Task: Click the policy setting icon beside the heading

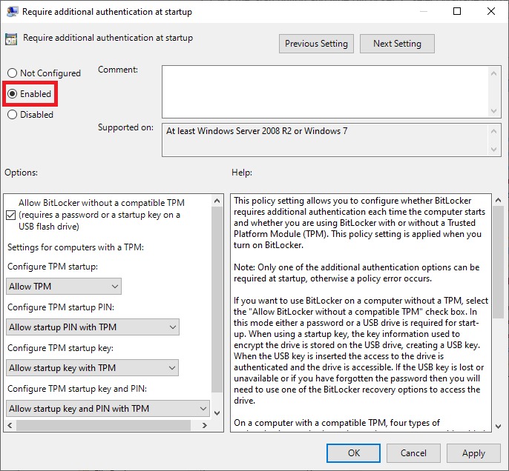Action: point(12,39)
